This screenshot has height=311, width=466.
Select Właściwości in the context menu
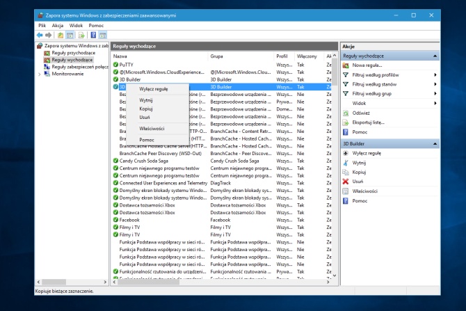[151, 129]
